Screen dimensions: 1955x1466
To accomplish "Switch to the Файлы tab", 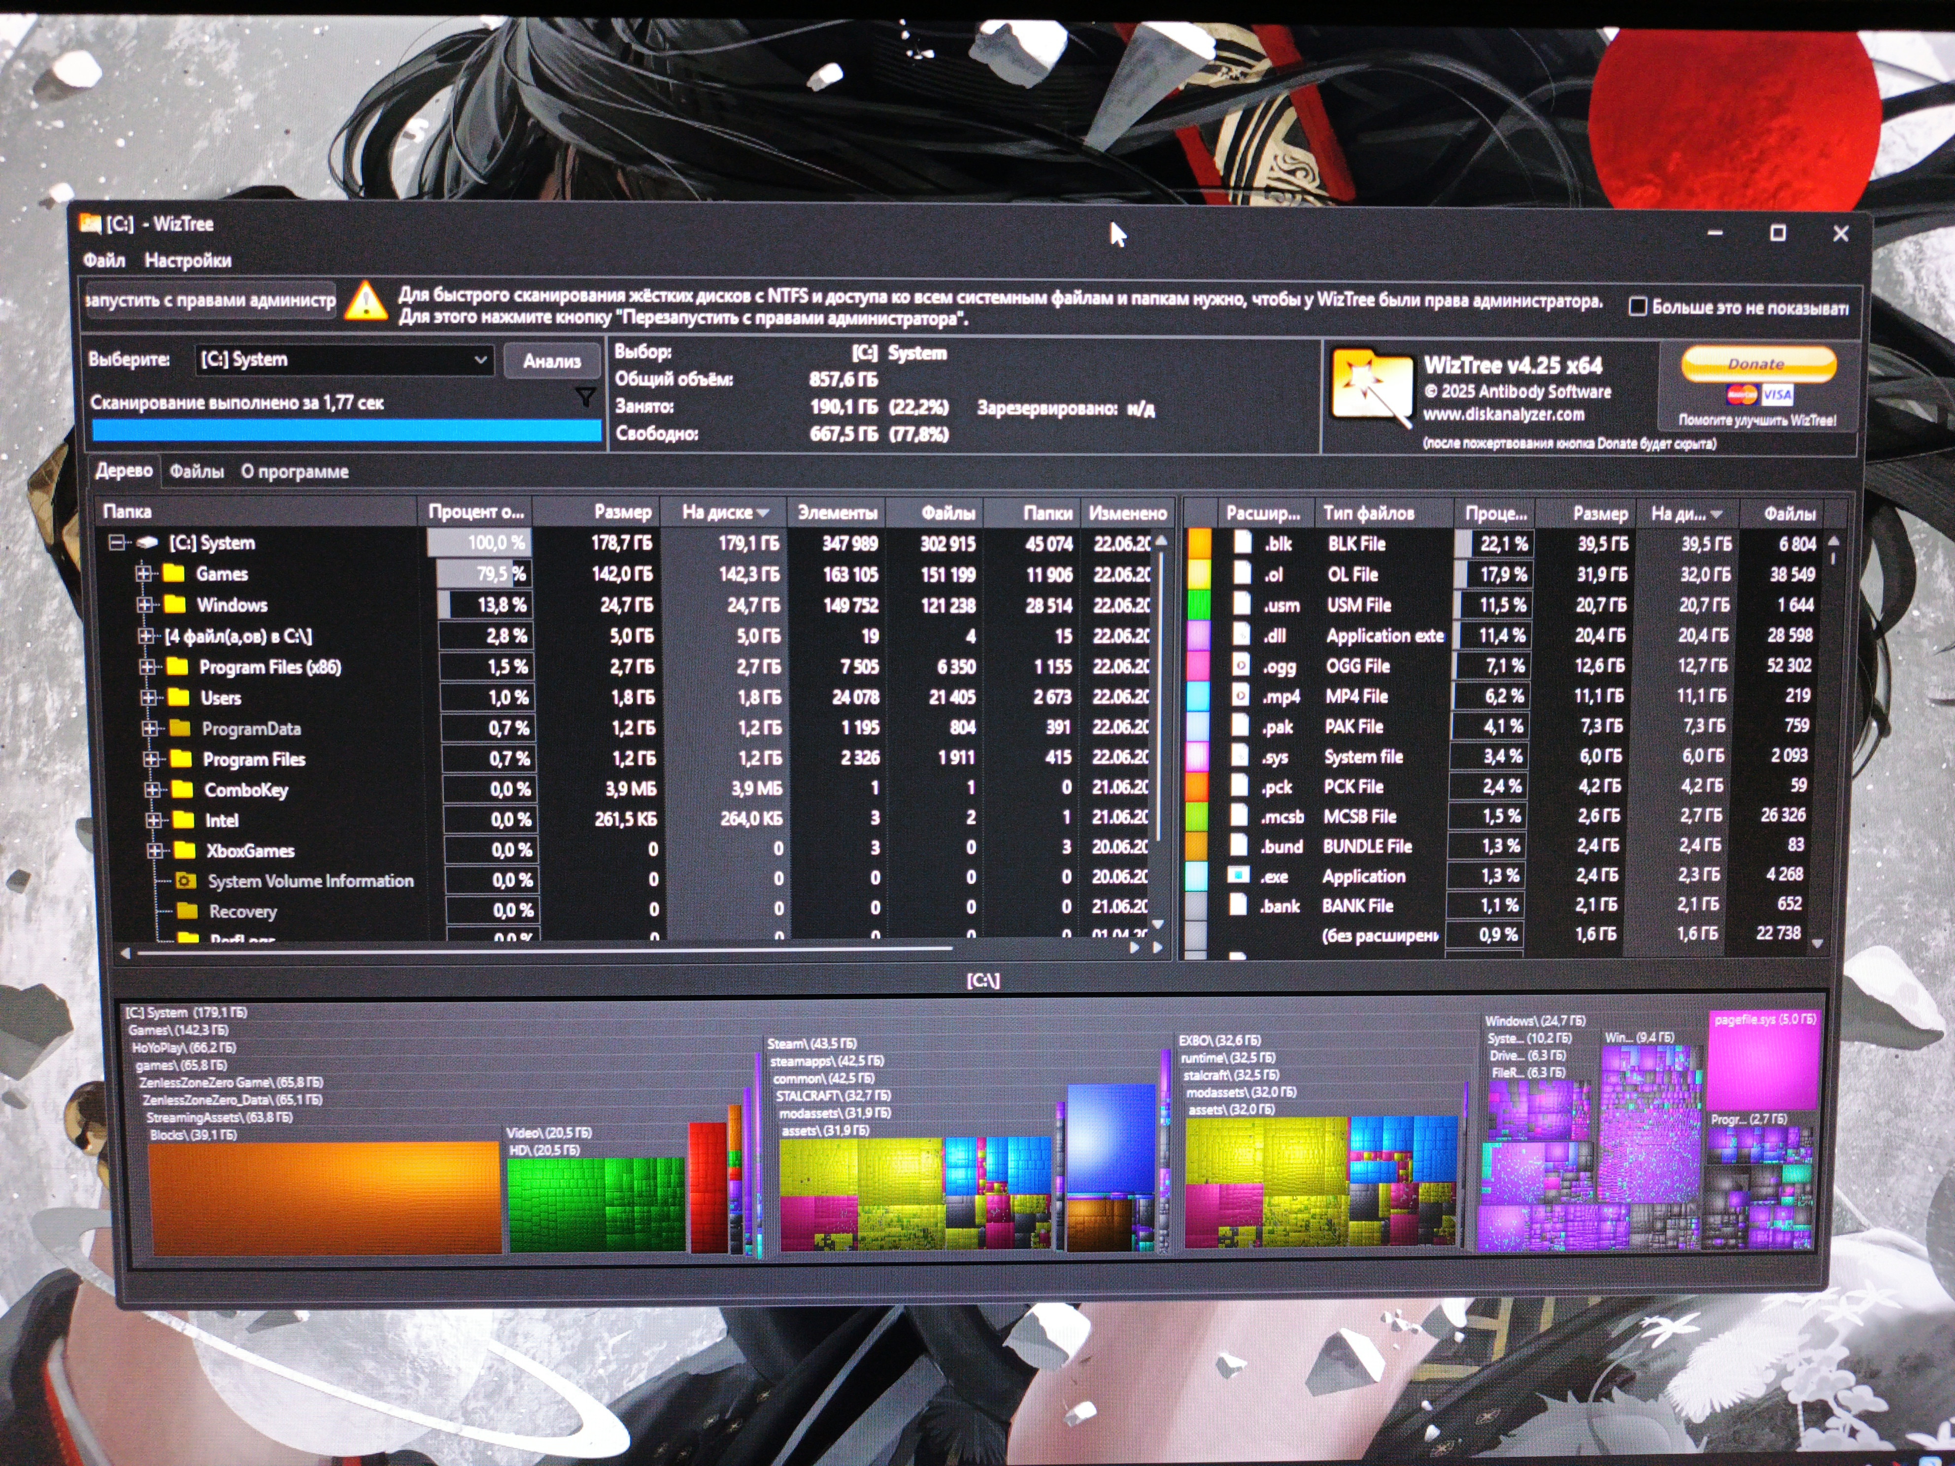I will [196, 472].
